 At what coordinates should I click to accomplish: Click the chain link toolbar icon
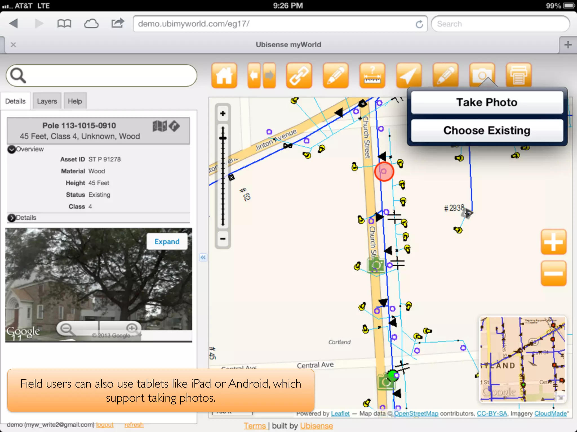(299, 75)
